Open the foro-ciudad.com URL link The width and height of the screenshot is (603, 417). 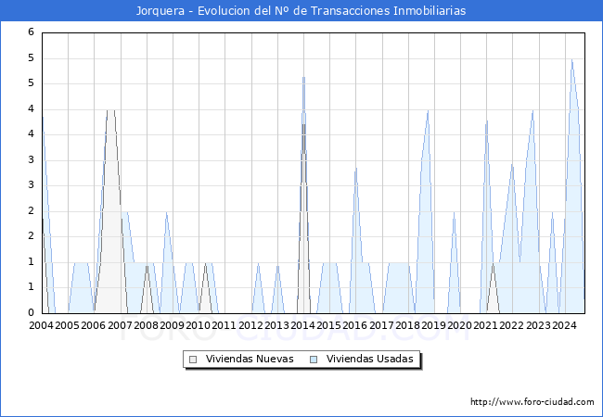(x=532, y=402)
